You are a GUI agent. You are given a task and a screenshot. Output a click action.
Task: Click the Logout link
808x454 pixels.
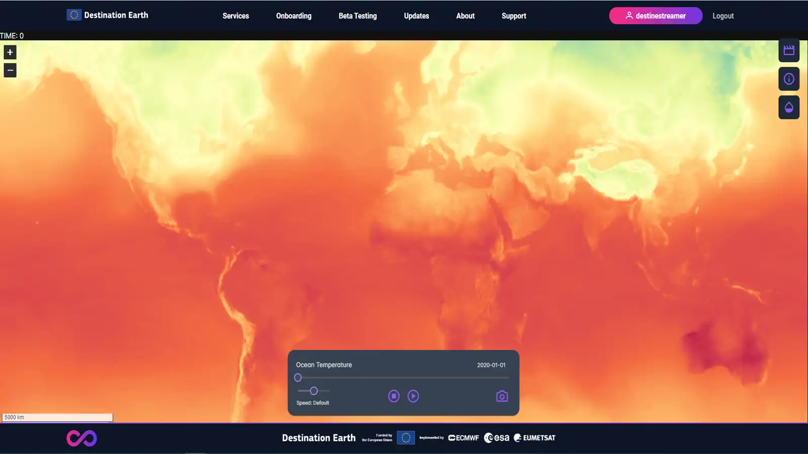[723, 16]
